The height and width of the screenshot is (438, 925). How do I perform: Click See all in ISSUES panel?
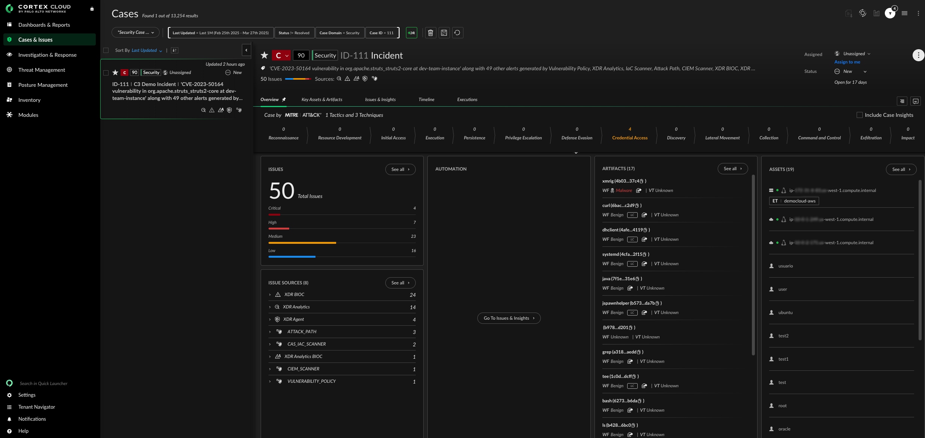(400, 169)
